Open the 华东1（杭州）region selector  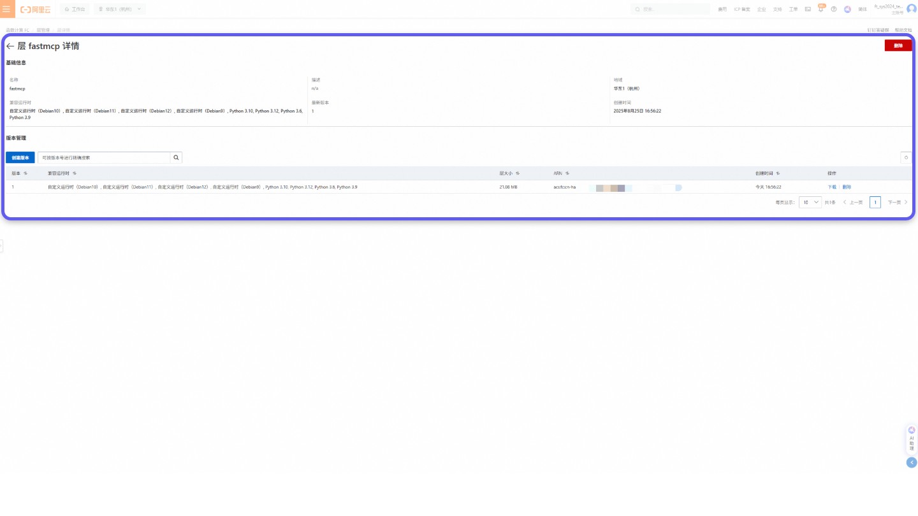tap(120, 9)
